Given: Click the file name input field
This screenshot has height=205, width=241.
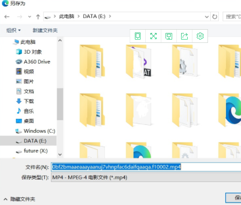Looking at the screenshot, I should (146, 167).
